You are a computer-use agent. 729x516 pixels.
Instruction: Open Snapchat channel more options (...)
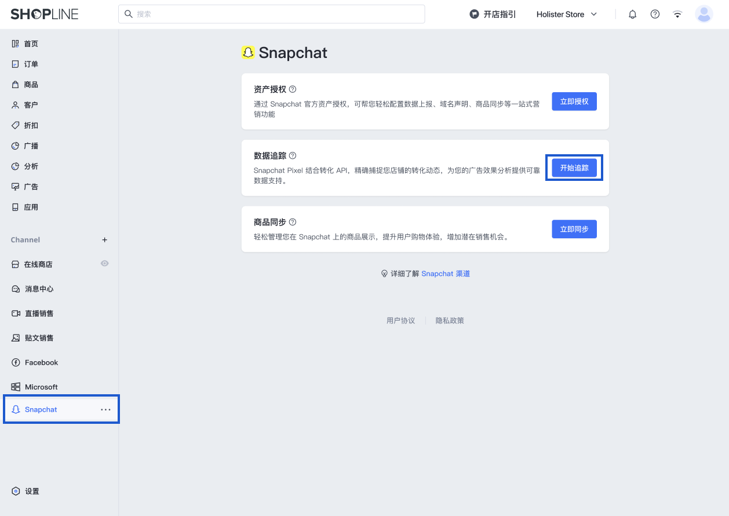pyautogui.click(x=105, y=409)
